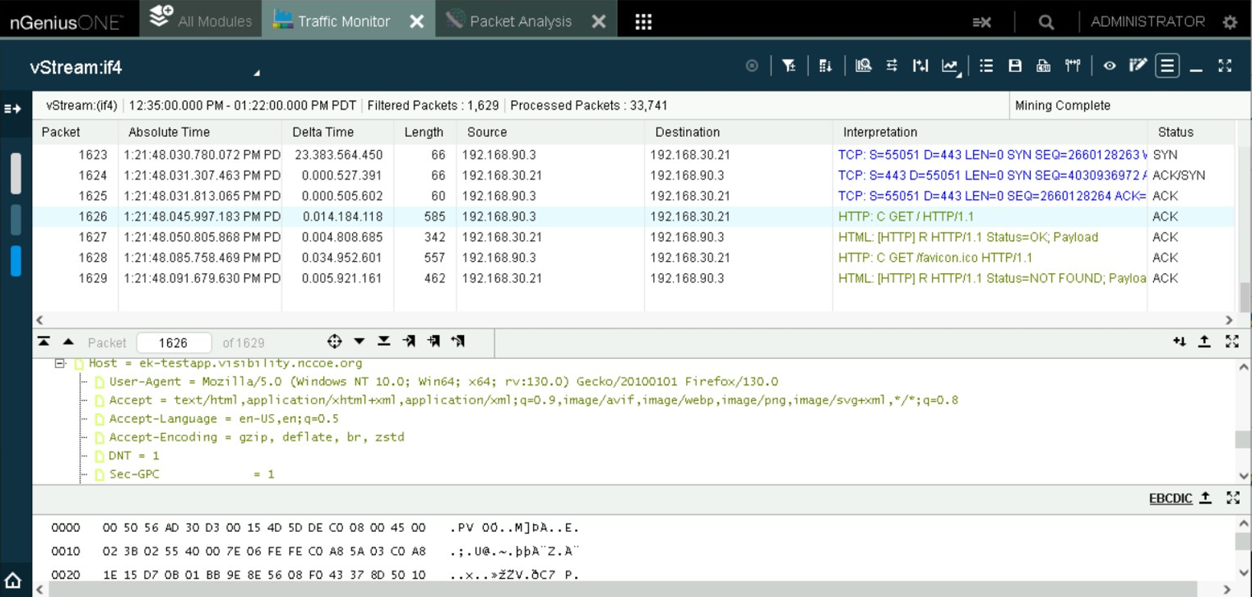Jump to the first packet arrow

coord(44,342)
